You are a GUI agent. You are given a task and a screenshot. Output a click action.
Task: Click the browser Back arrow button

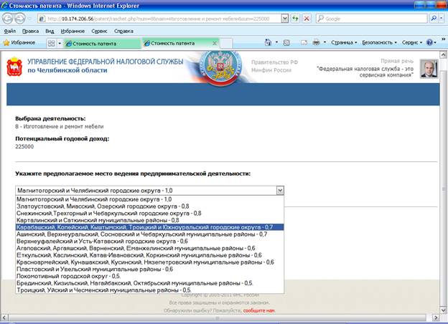[11, 18]
